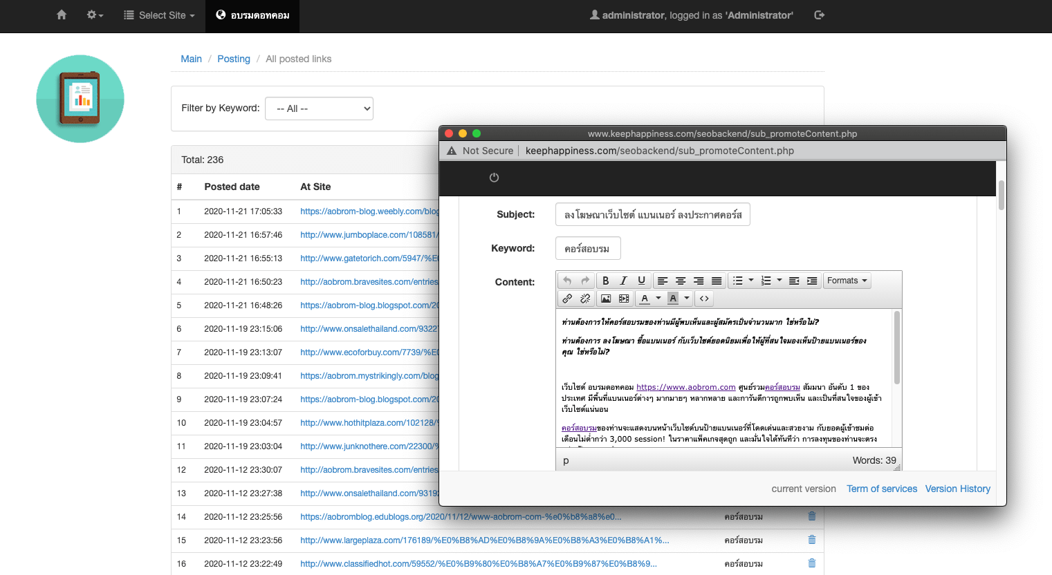The width and height of the screenshot is (1052, 575).
Task: Open the aobrom-blog.weebly.com posted link
Action: click(x=369, y=211)
